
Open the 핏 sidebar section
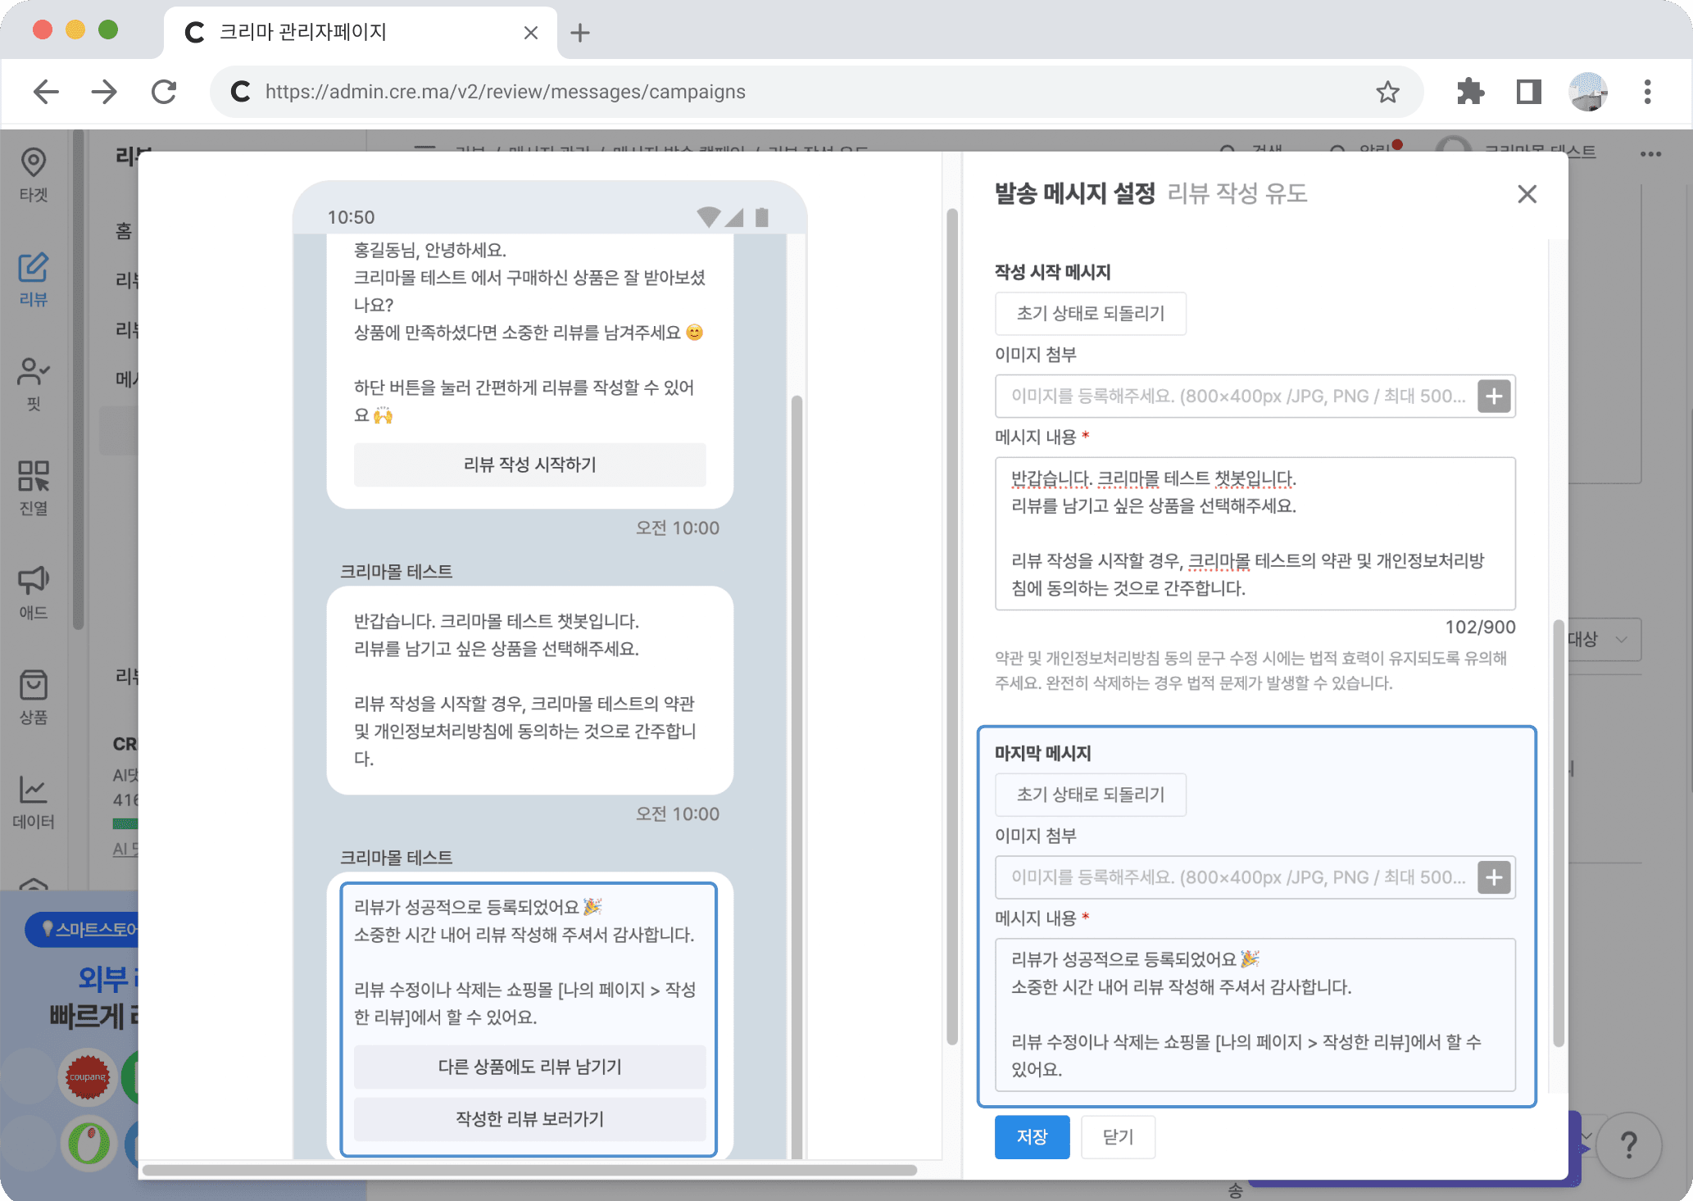pos(34,383)
